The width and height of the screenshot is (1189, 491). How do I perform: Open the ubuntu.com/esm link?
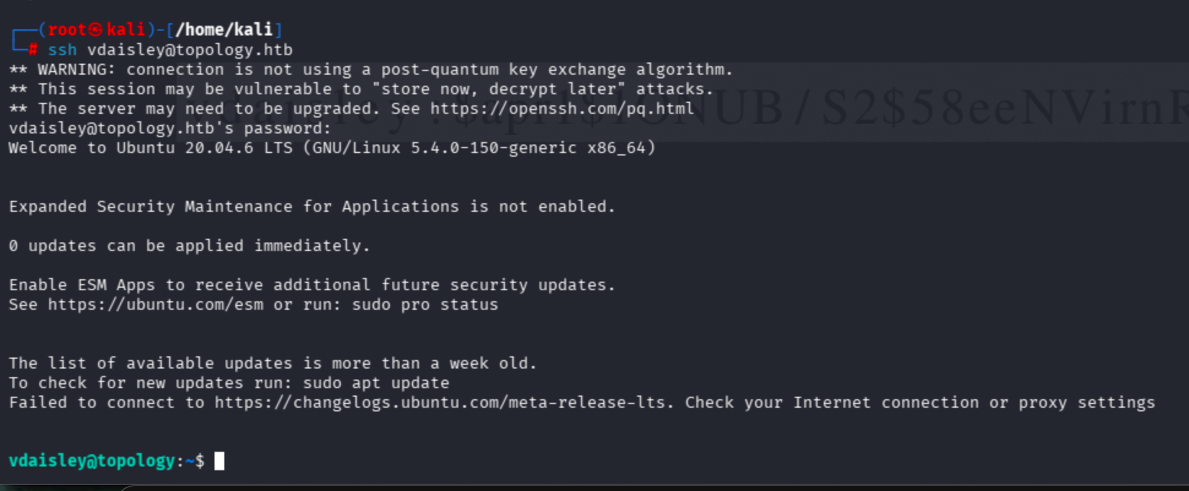pyautogui.click(x=156, y=305)
